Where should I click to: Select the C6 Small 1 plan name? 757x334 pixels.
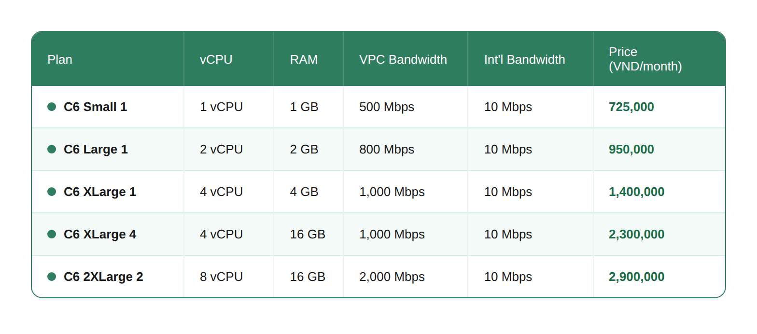tap(96, 107)
